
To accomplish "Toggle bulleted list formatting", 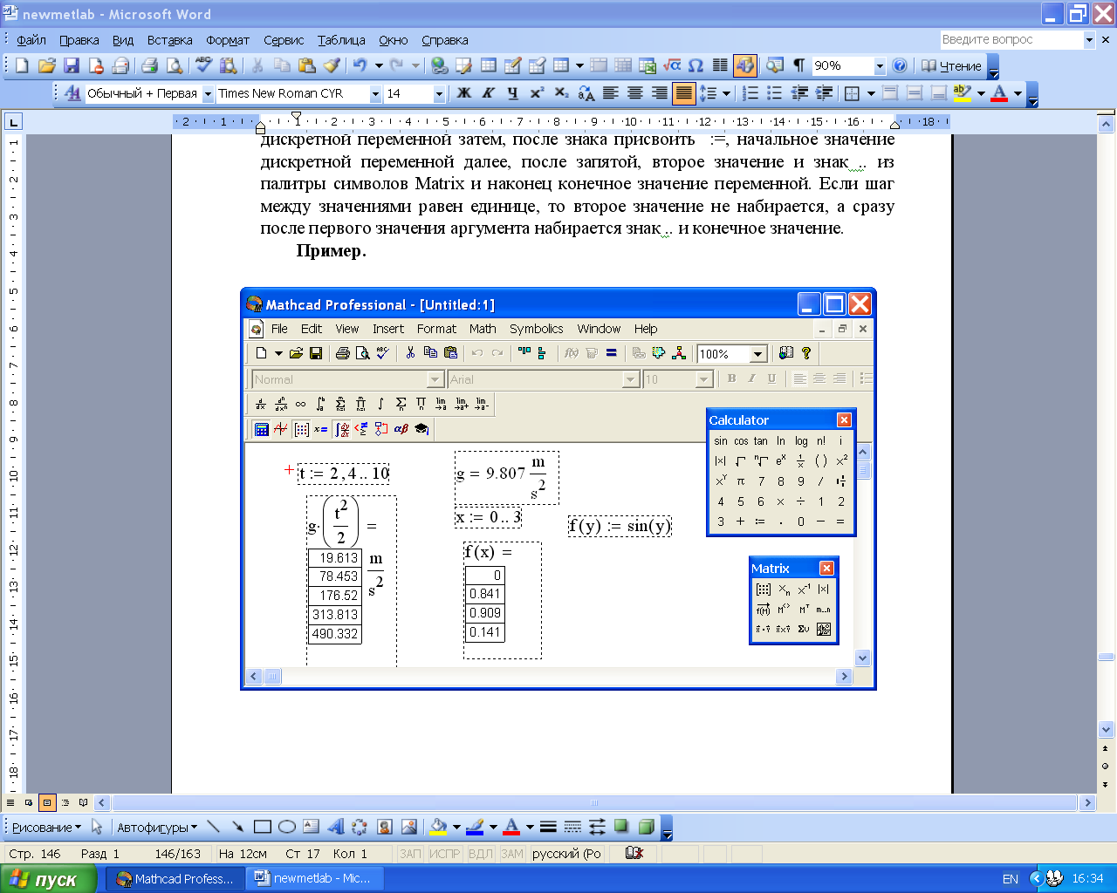I will (774, 93).
